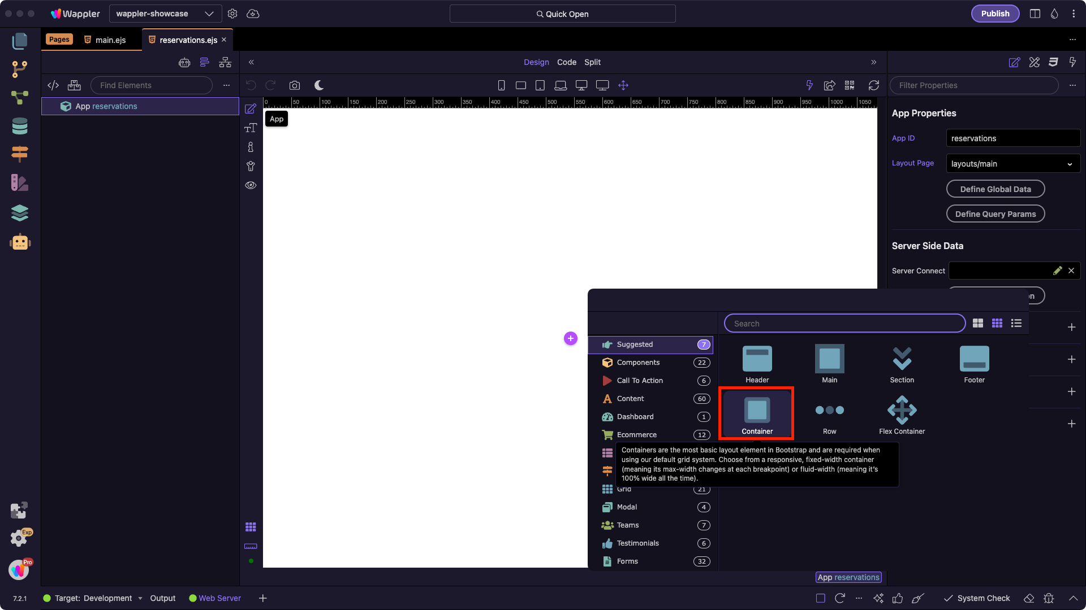Screen dimensions: 1086x610
Task: Open the wappler-showcase project dropdown
Action: point(164,14)
